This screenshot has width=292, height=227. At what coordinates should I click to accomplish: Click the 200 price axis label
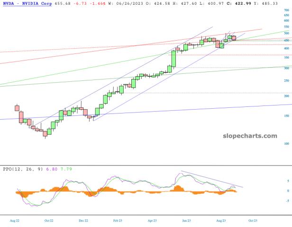(x=286, y=96)
